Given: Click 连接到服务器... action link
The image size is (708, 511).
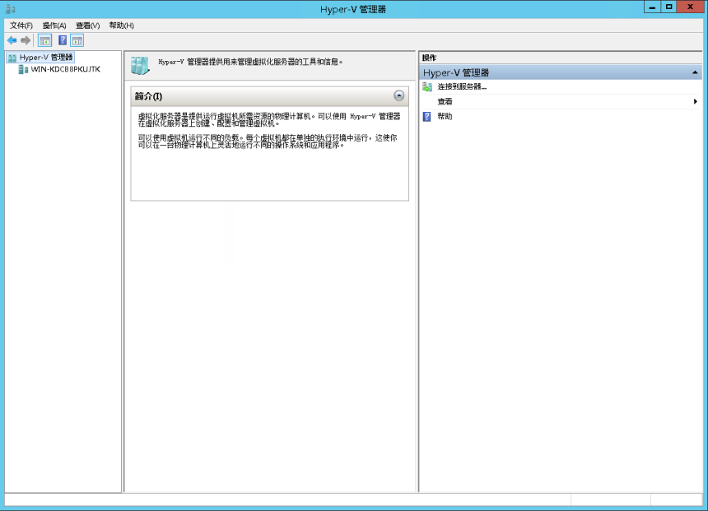Looking at the screenshot, I should pos(462,86).
